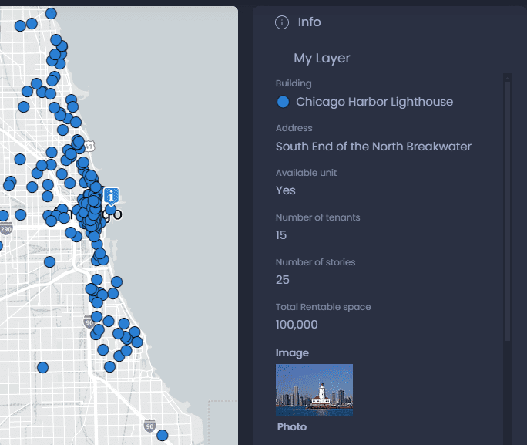Screen dimensions: 527x445
Task: Click the Total Rentable space value 100,000
Action: pyautogui.click(x=297, y=325)
